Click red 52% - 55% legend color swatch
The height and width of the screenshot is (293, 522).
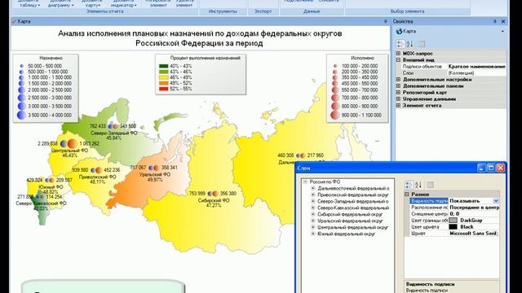tap(163, 89)
